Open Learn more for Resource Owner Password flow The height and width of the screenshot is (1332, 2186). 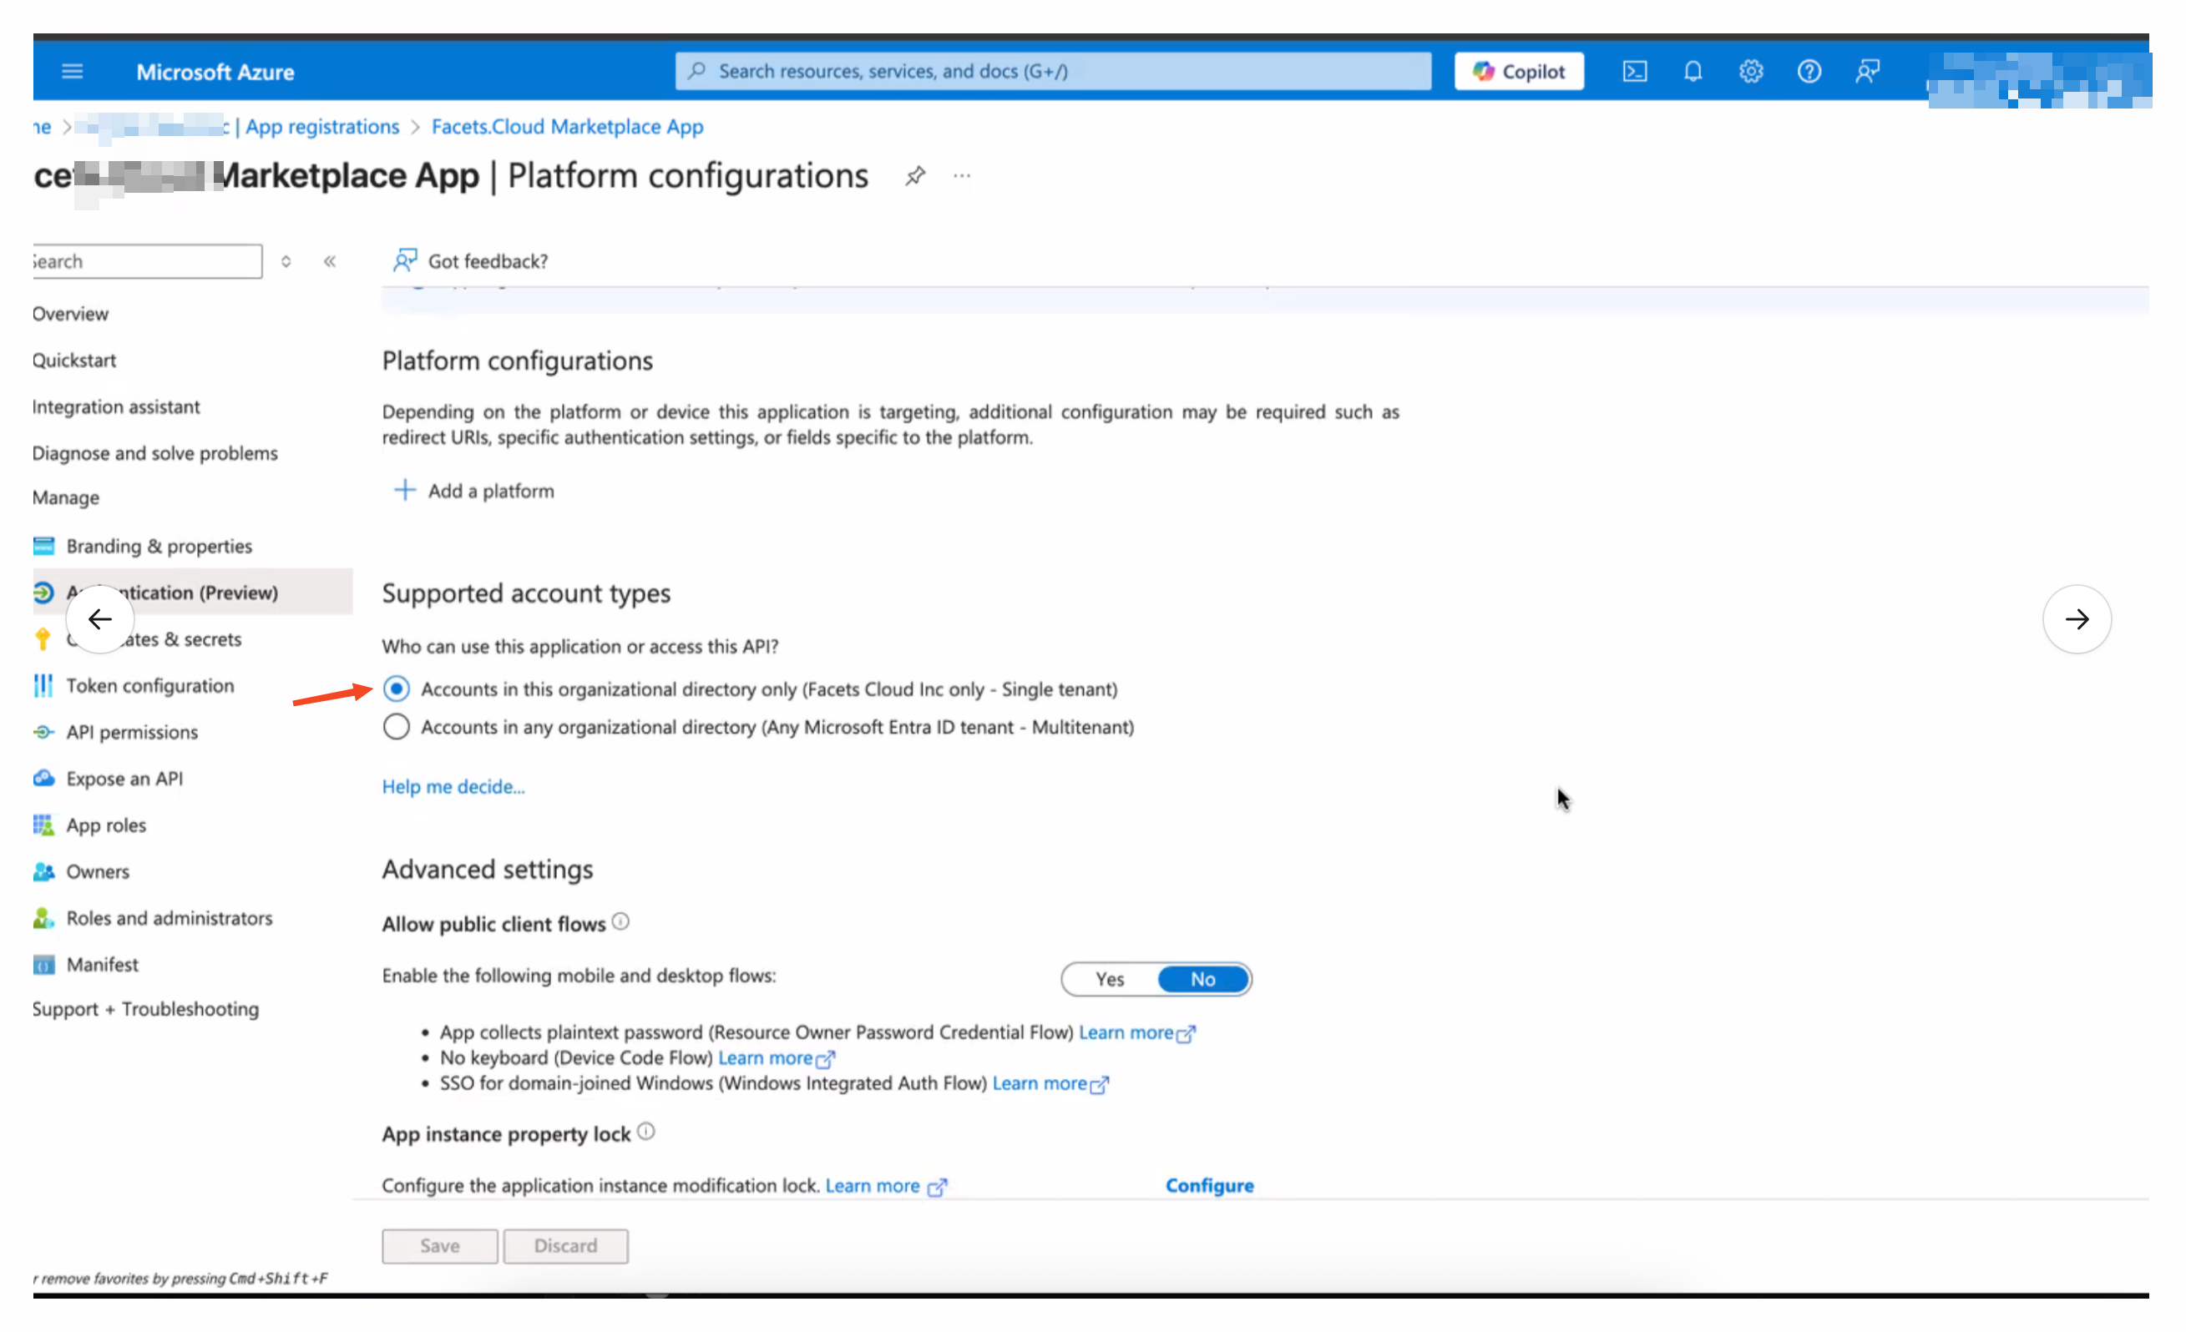pos(1137,1032)
